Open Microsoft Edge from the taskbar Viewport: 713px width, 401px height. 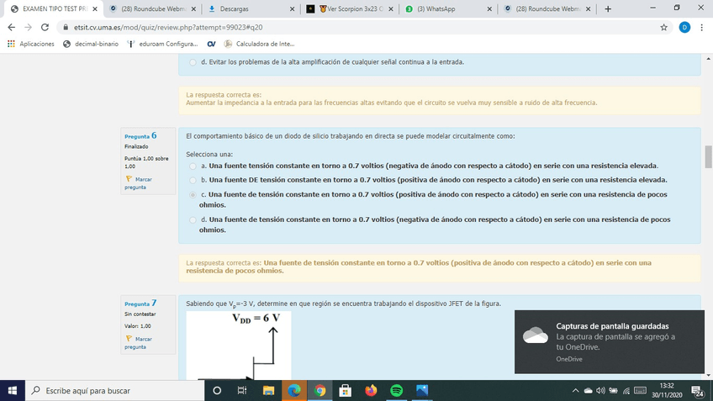click(294, 391)
